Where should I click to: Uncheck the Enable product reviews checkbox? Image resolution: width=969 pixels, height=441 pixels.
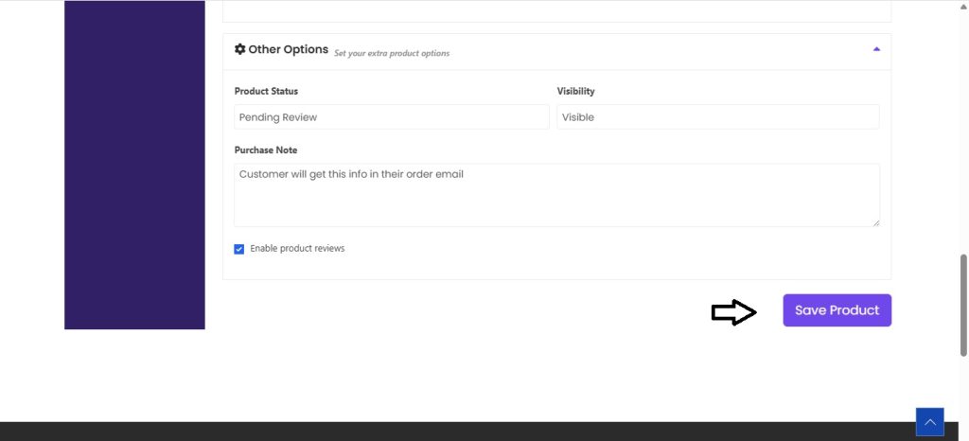point(239,249)
